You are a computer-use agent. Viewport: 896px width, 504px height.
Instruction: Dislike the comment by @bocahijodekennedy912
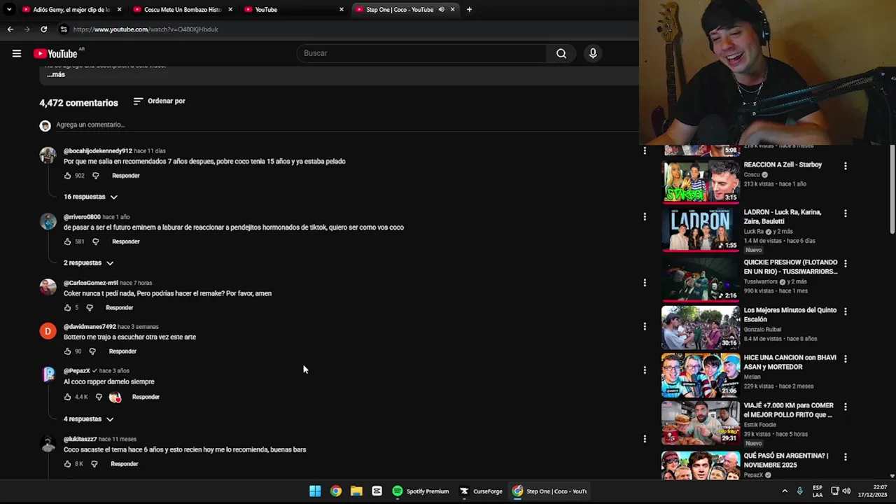(x=96, y=176)
